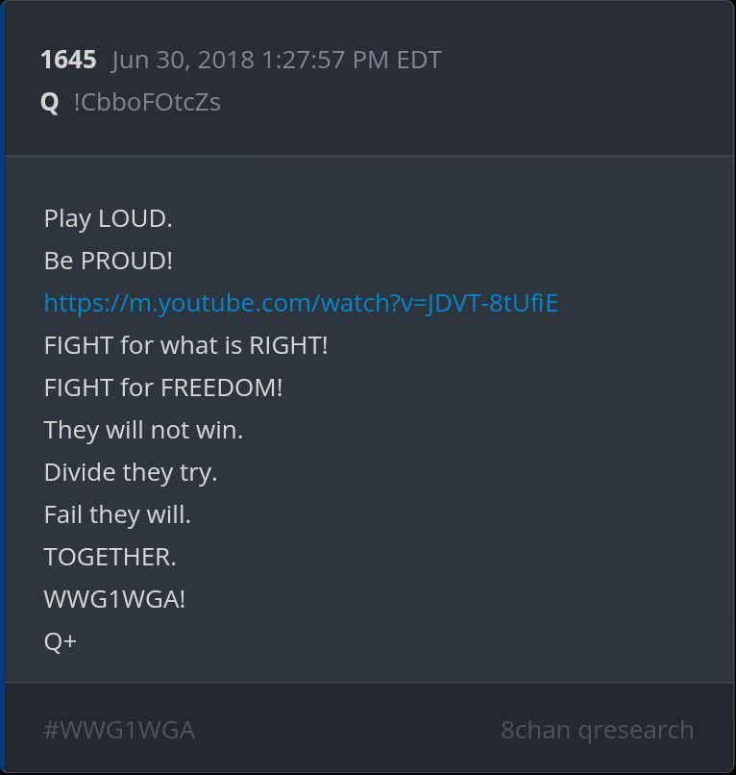Open the 8chan qresearch source label

pyautogui.click(x=598, y=730)
